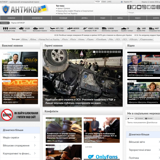Open Корупційна мафія Міндіча в Енергоатомі link
The width and height of the screenshot is (160, 160).
click(x=75, y=11)
